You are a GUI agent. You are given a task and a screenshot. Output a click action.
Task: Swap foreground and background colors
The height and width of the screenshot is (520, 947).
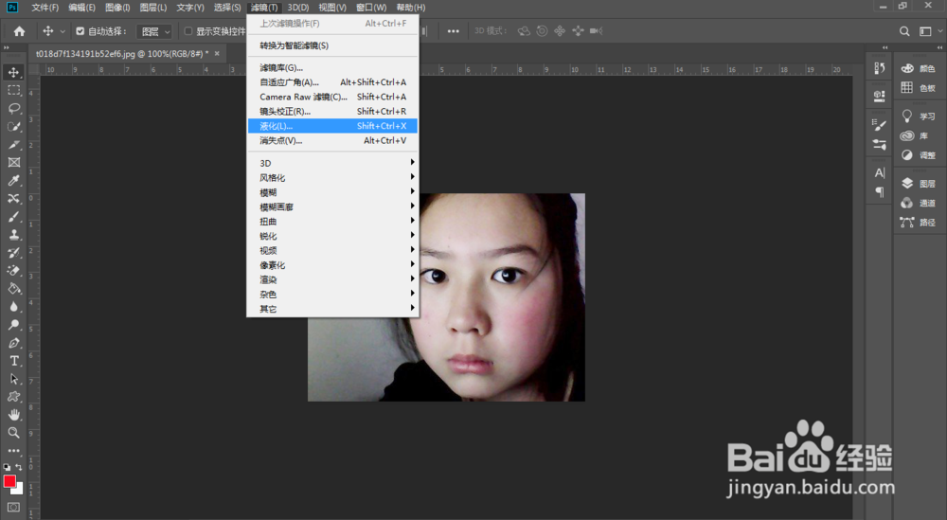(x=19, y=468)
